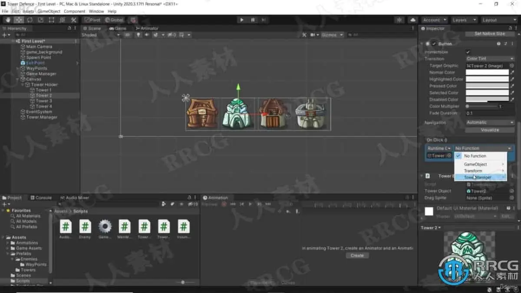Click the grid snapping icon
Screen dimensions: 521x293
133,20
